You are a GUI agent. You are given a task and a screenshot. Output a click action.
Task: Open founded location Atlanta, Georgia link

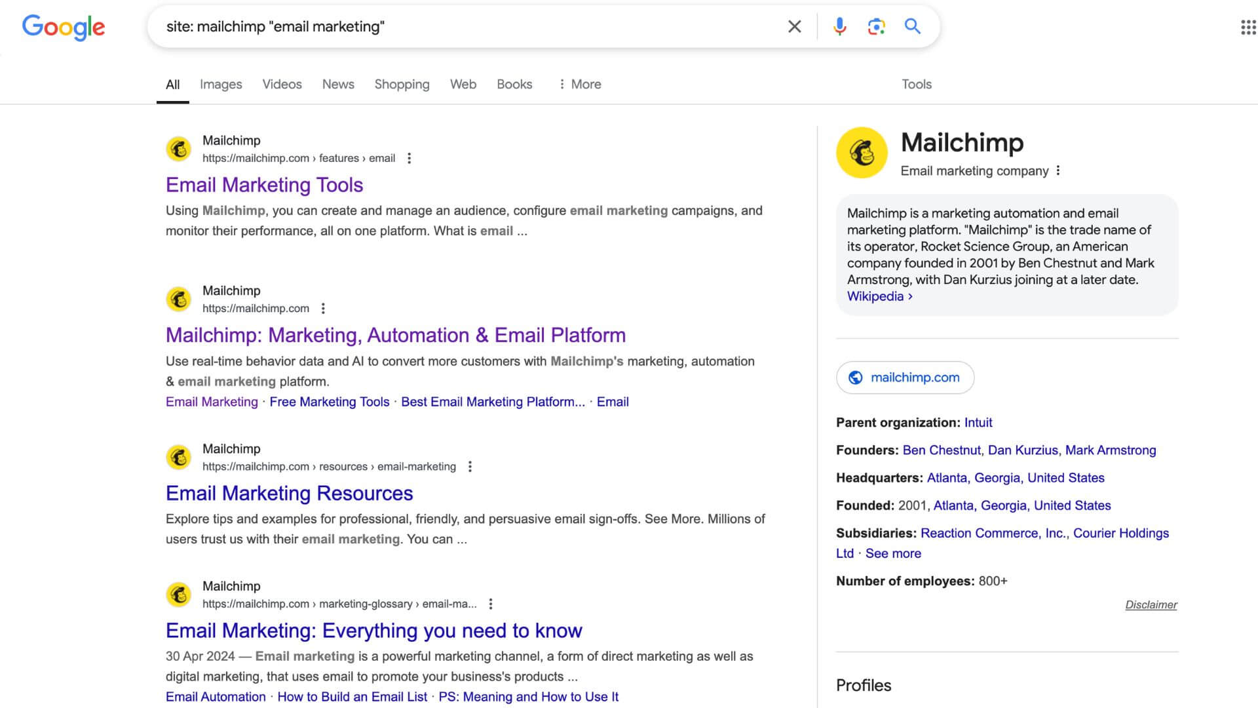[1022, 505]
